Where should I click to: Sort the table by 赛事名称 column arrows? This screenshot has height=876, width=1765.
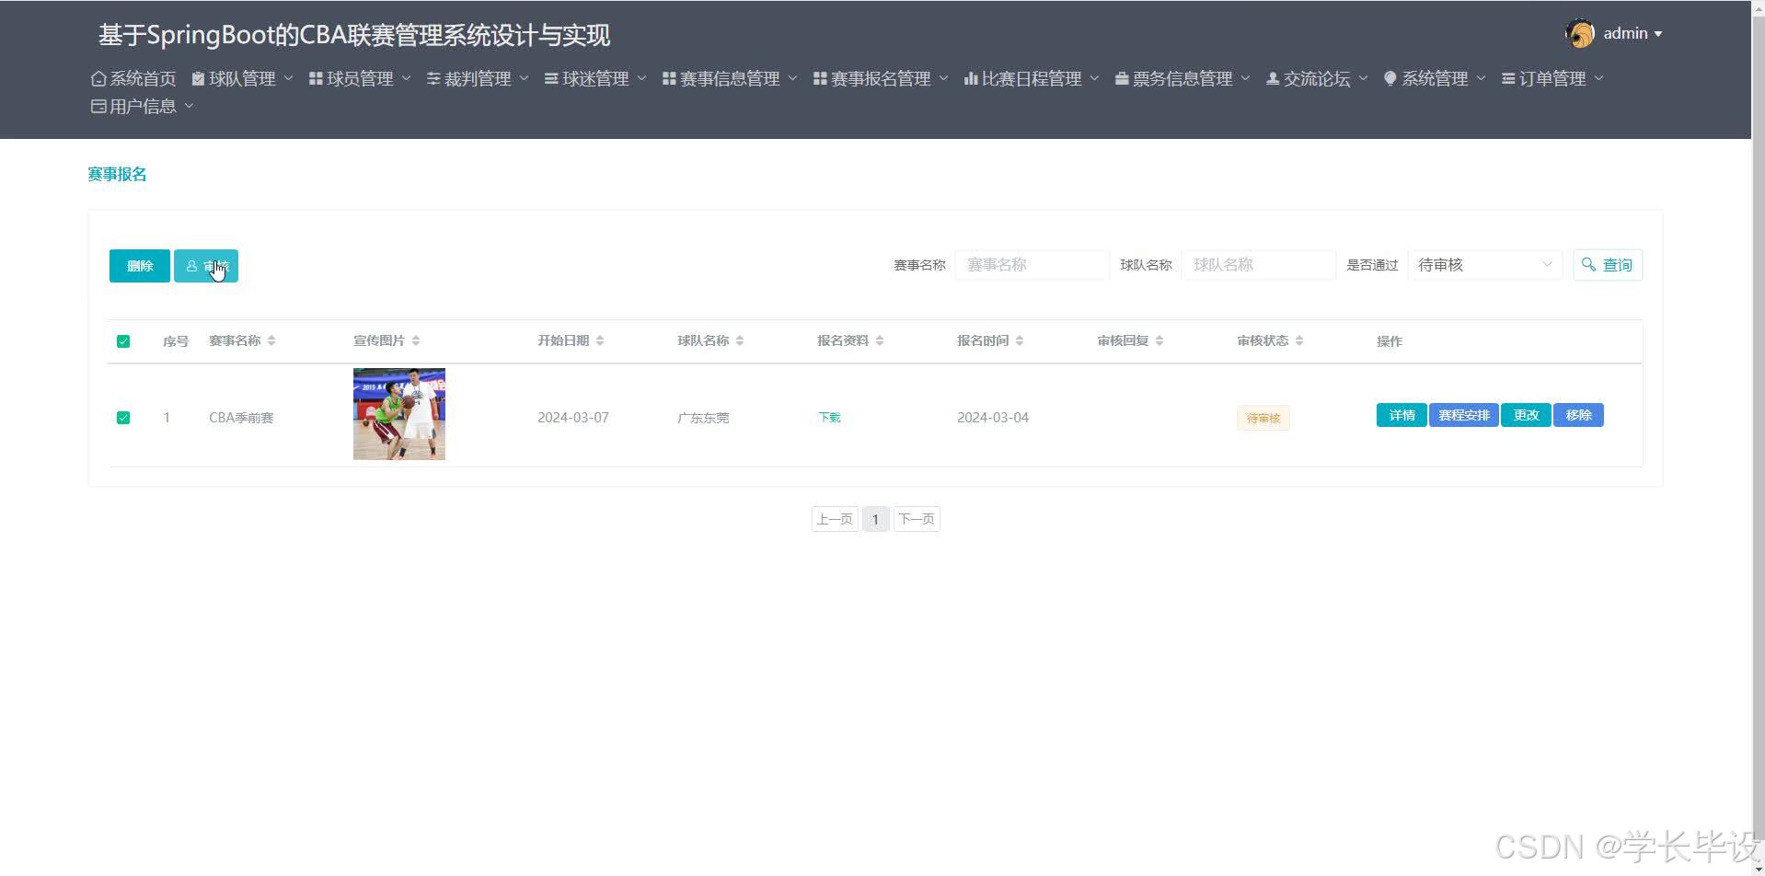point(271,341)
